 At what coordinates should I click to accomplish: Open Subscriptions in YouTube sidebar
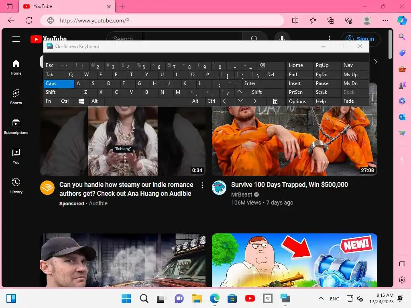16,126
